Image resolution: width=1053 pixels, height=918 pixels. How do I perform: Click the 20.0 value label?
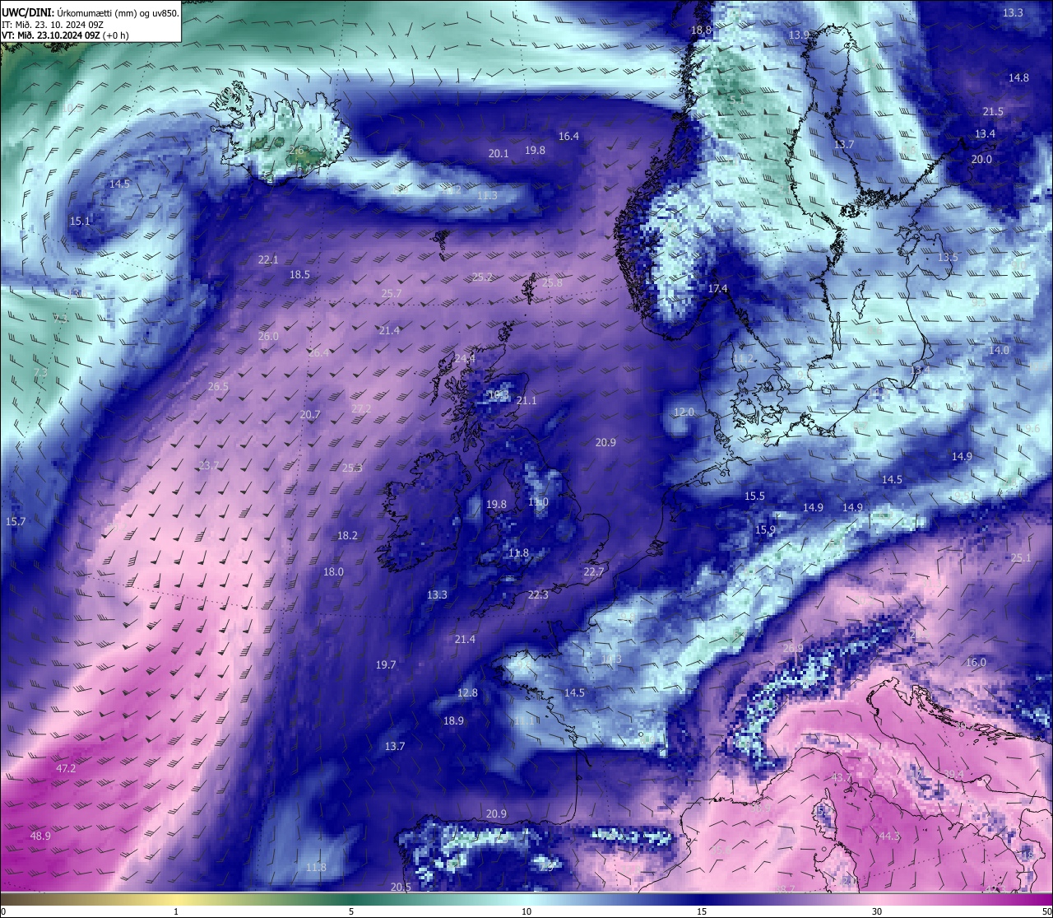[x=981, y=159]
